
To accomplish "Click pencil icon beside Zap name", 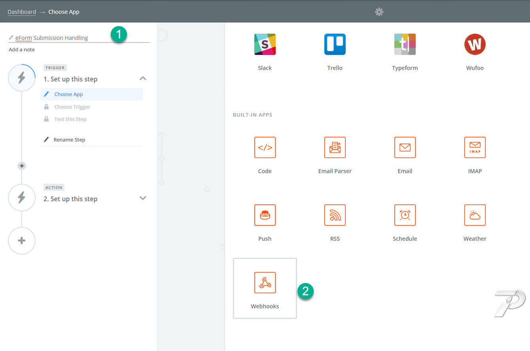I will click(11, 38).
